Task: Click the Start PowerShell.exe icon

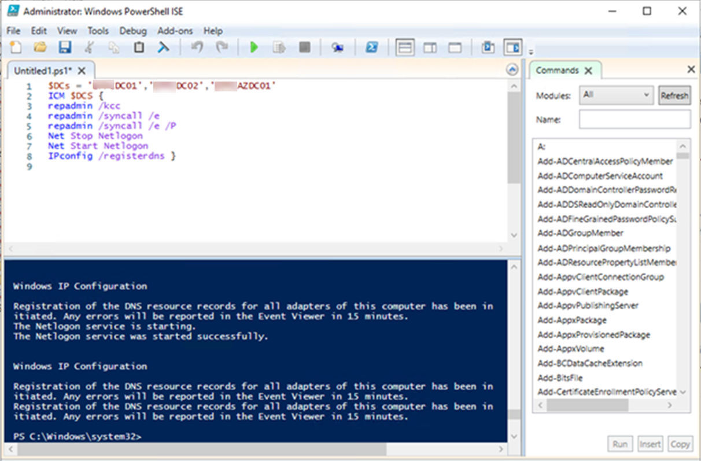Action: (x=371, y=48)
